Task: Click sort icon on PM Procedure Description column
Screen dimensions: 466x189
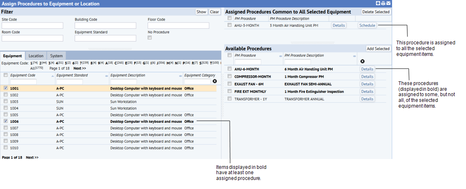Action: pos(354,56)
